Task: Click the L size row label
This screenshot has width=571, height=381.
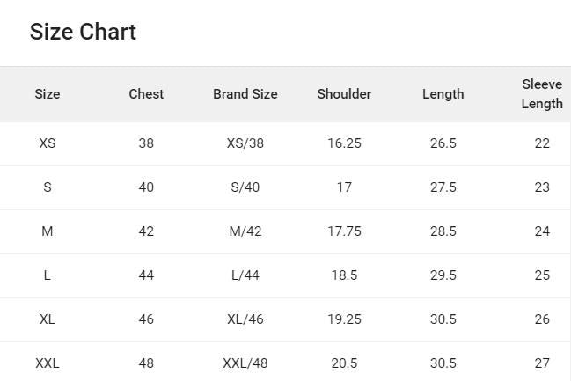Action: click(48, 275)
